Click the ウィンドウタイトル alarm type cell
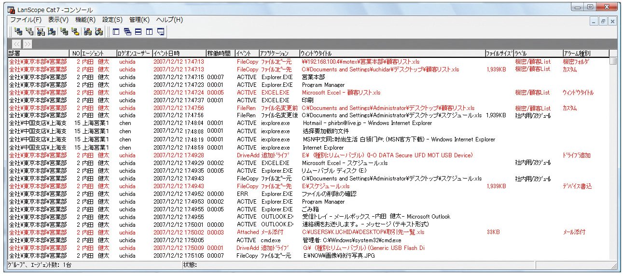The image size is (623, 276). [x=578, y=93]
